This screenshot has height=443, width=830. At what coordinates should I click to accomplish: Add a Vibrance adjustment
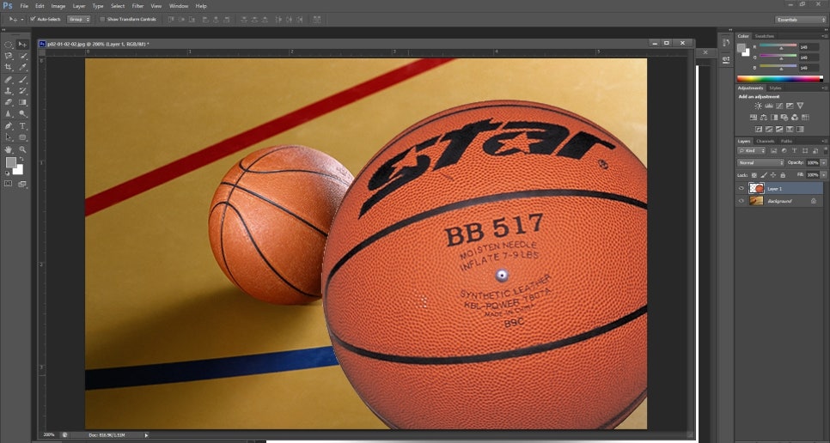(x=800, y=106)
